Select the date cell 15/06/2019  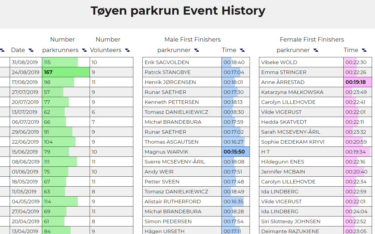26,152
